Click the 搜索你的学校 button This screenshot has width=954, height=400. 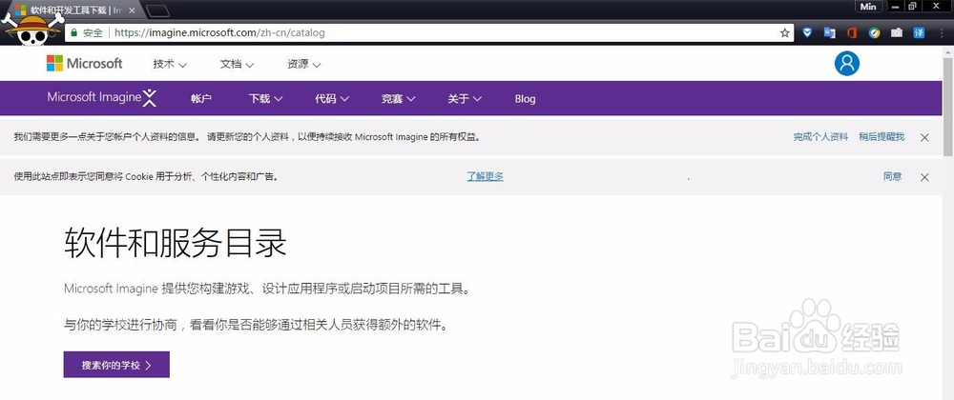[x=116, y=365]
